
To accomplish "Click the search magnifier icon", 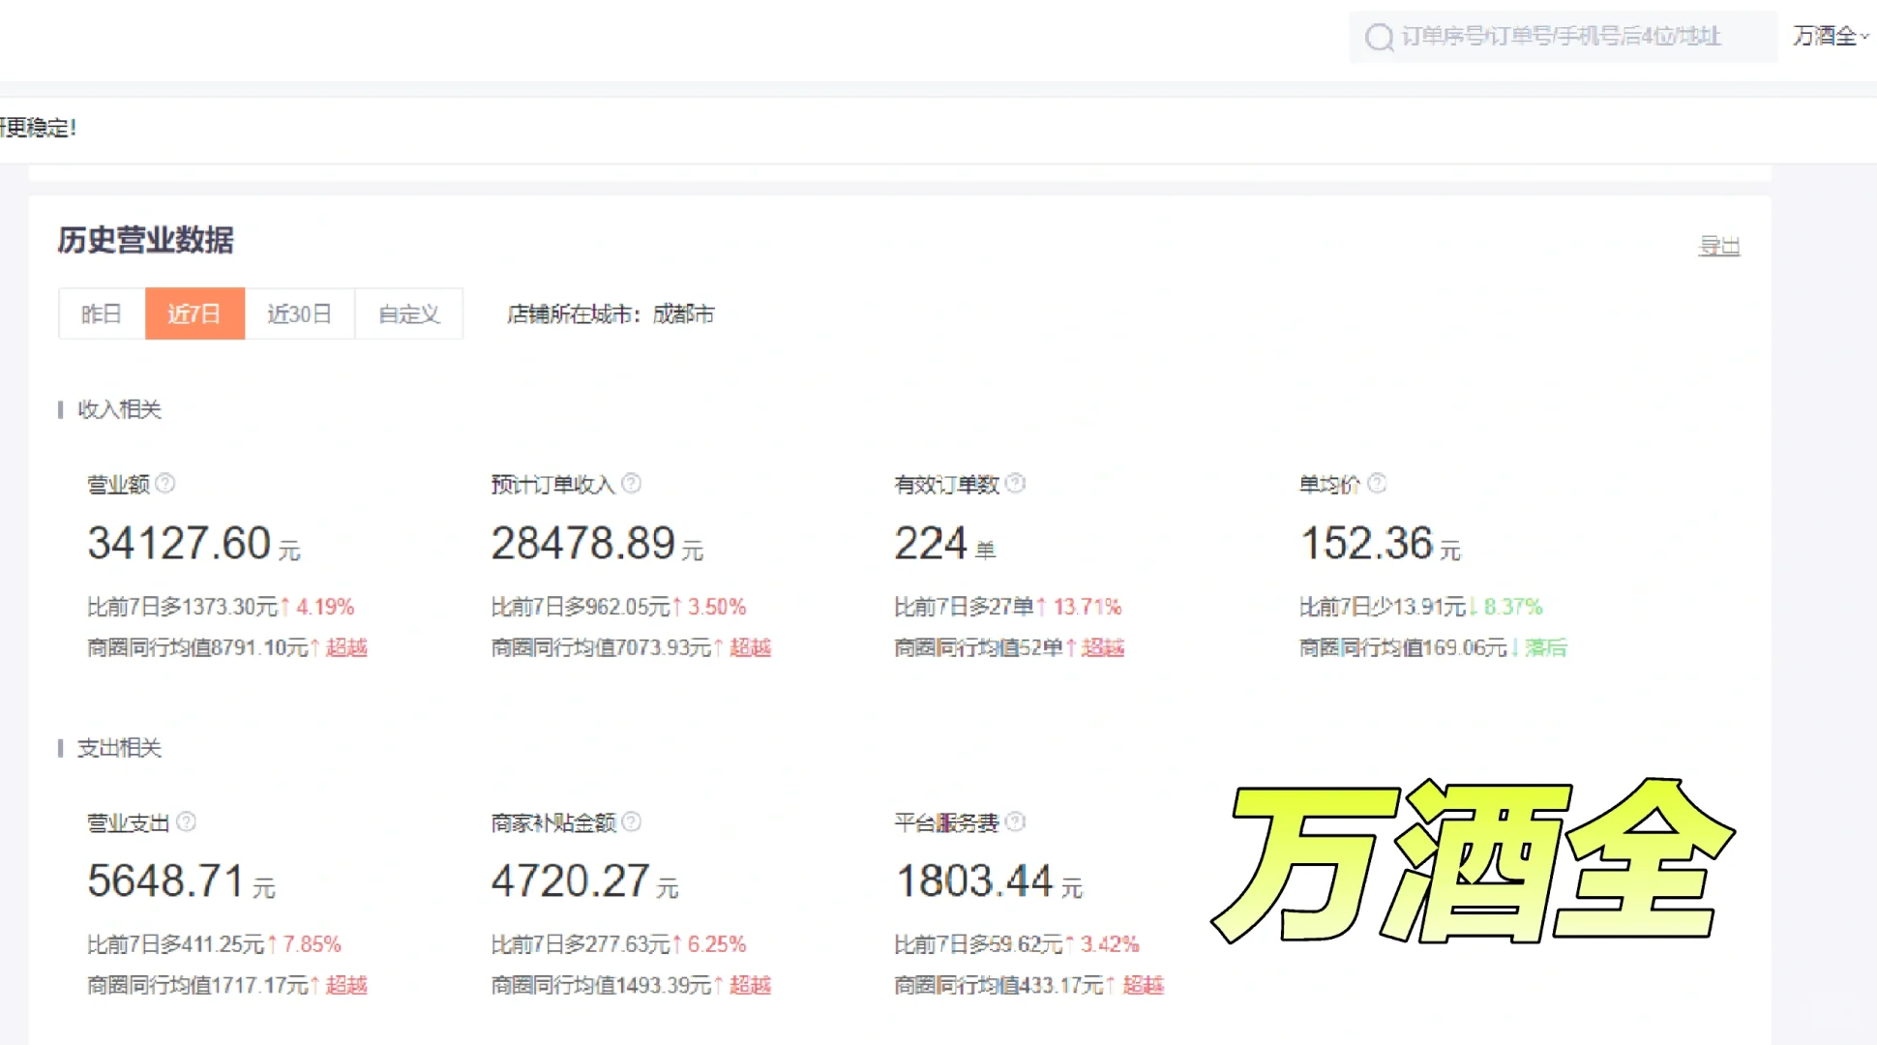I will (1379, 38).
